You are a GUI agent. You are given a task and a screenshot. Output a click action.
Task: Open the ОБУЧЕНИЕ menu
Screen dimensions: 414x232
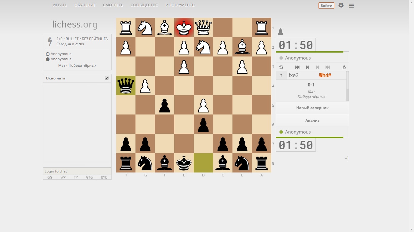(x=85, y=5)
